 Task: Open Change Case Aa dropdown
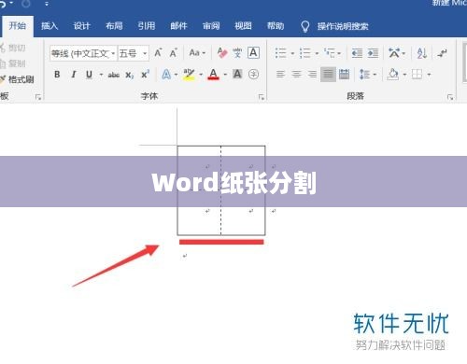pos(197,53)
